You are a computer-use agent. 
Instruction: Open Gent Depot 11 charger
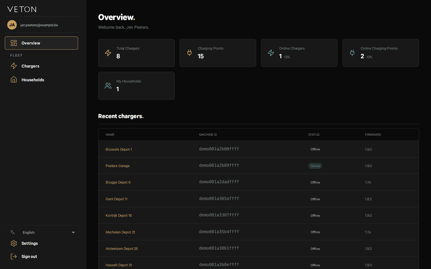(x=116, y=199)
